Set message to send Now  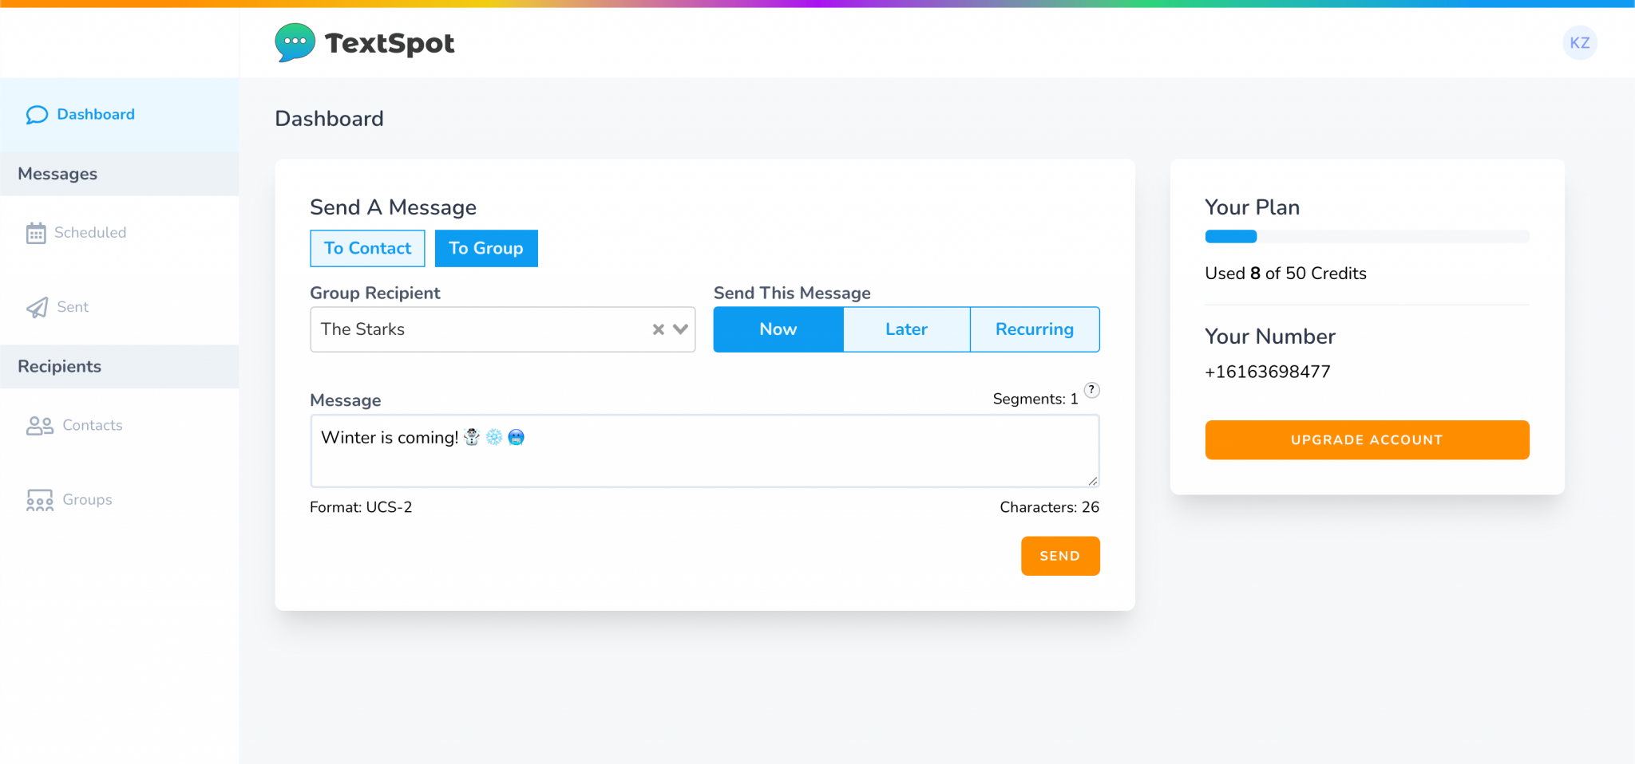pyautogui.click(x=778, y=329)
